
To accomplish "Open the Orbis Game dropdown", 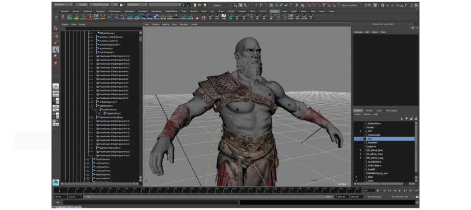I will coord(137,5).
